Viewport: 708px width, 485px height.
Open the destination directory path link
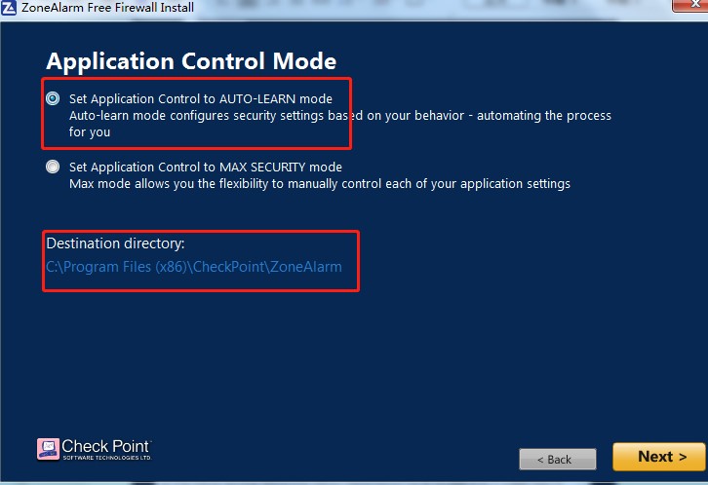(x=194, y=267)
